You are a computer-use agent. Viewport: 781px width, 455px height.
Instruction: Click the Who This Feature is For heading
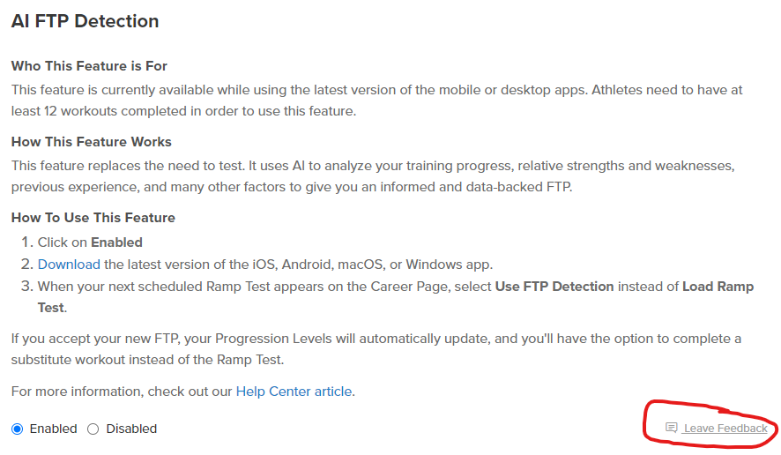tap(89, 66)
